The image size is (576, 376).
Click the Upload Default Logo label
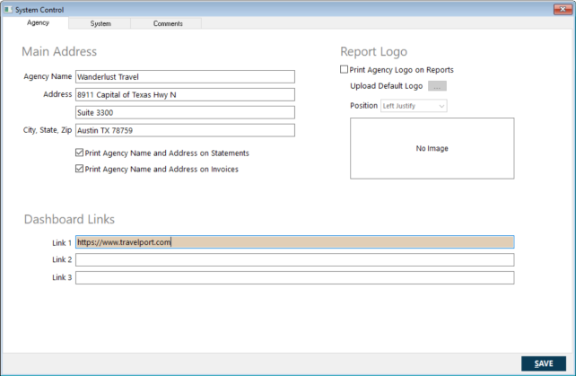click(387, 86)
